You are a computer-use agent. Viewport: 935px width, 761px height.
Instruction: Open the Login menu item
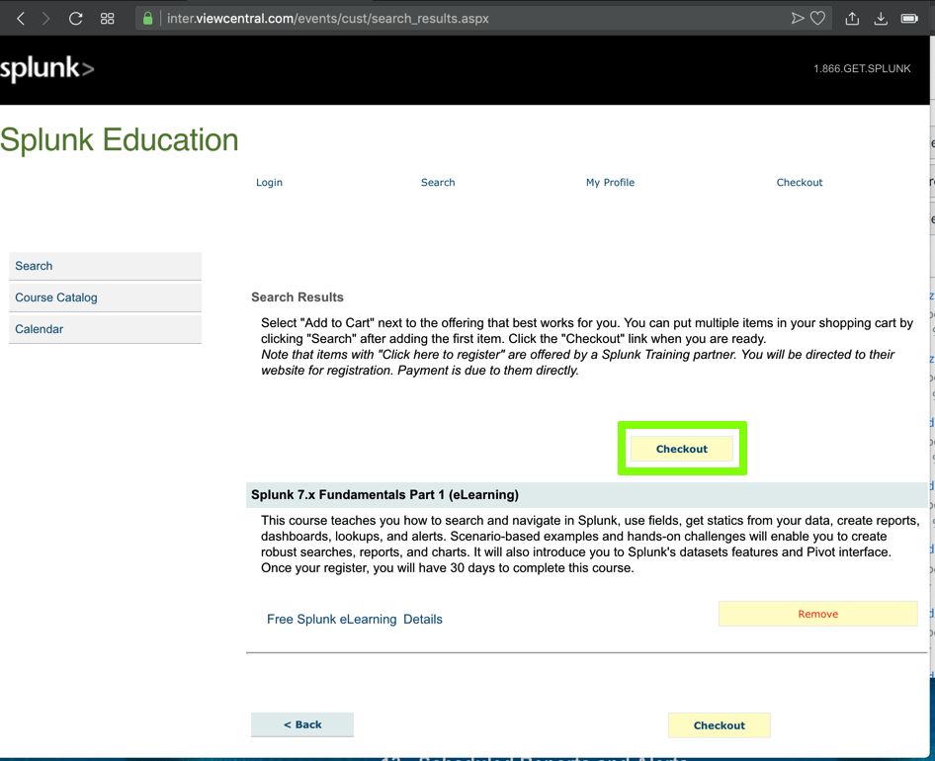coord(269,183)
